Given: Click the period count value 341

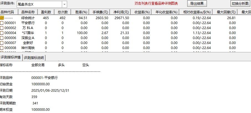Looking at the screenshot, I should pos(35,103).
